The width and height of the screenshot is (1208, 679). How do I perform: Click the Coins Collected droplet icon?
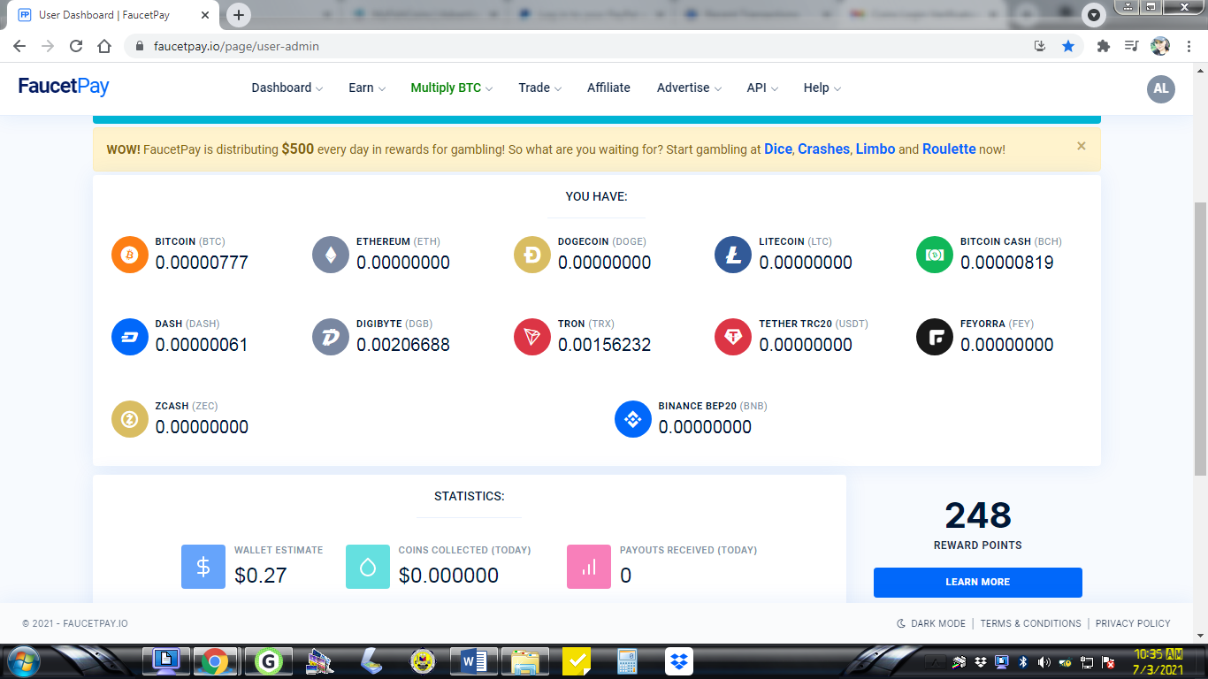coord(368,567)
